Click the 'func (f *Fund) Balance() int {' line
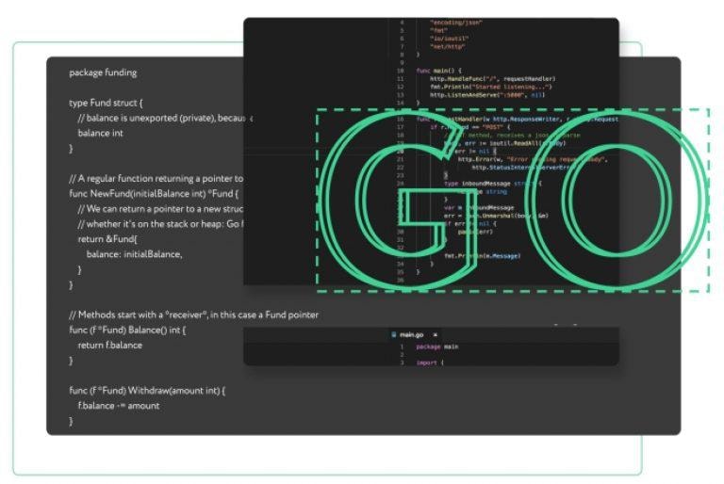The width and height of the screenshot is (724, 484). tap(127, 330)
